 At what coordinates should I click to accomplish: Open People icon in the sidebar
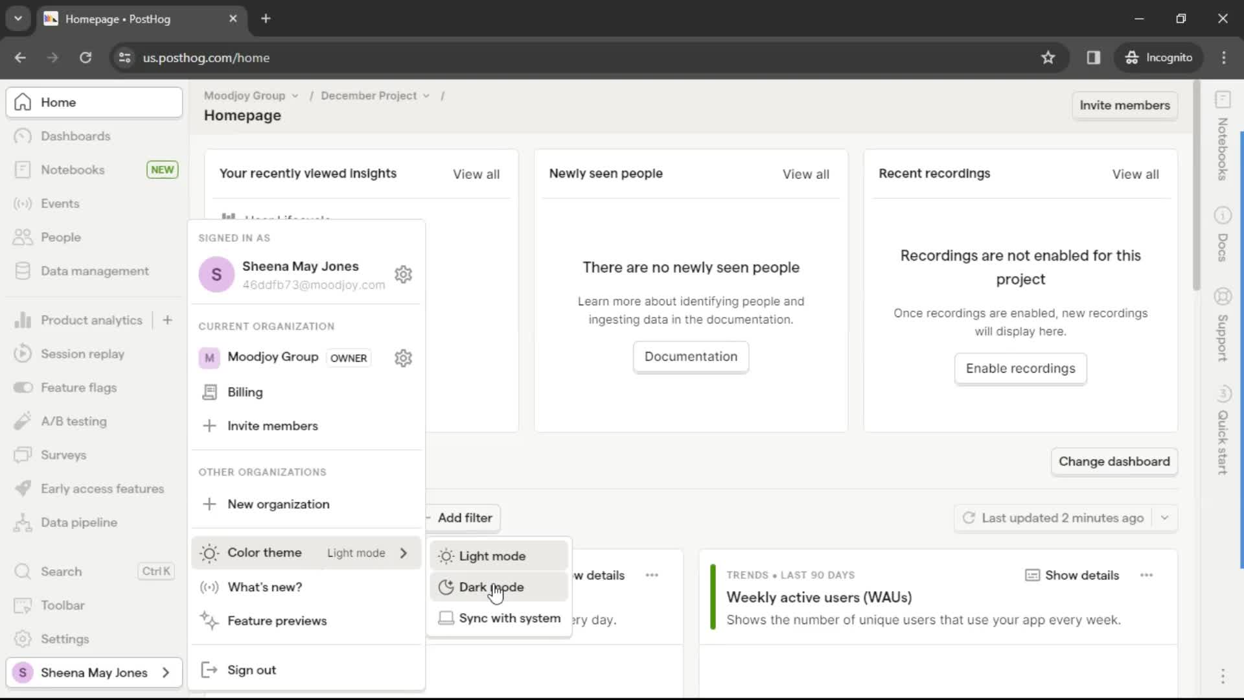coord(23,237)
